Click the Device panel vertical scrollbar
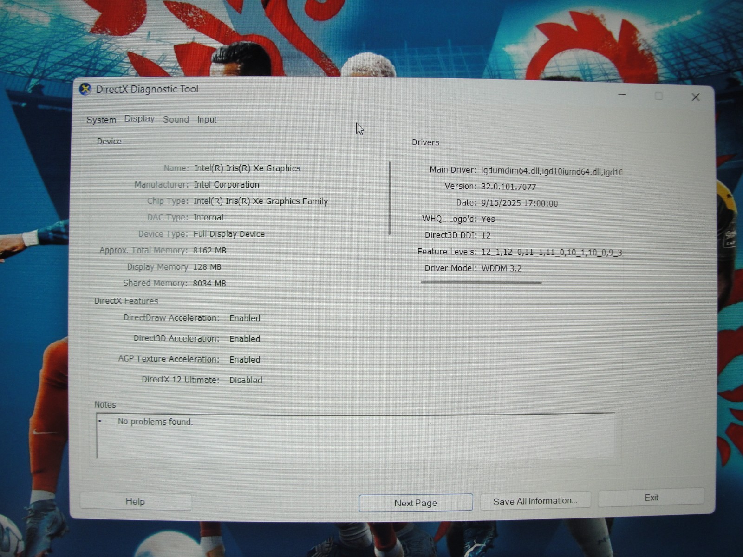Image resolution: width=743 pixels, height=557 pixels. pyautogui.click(x=390, y=198)
